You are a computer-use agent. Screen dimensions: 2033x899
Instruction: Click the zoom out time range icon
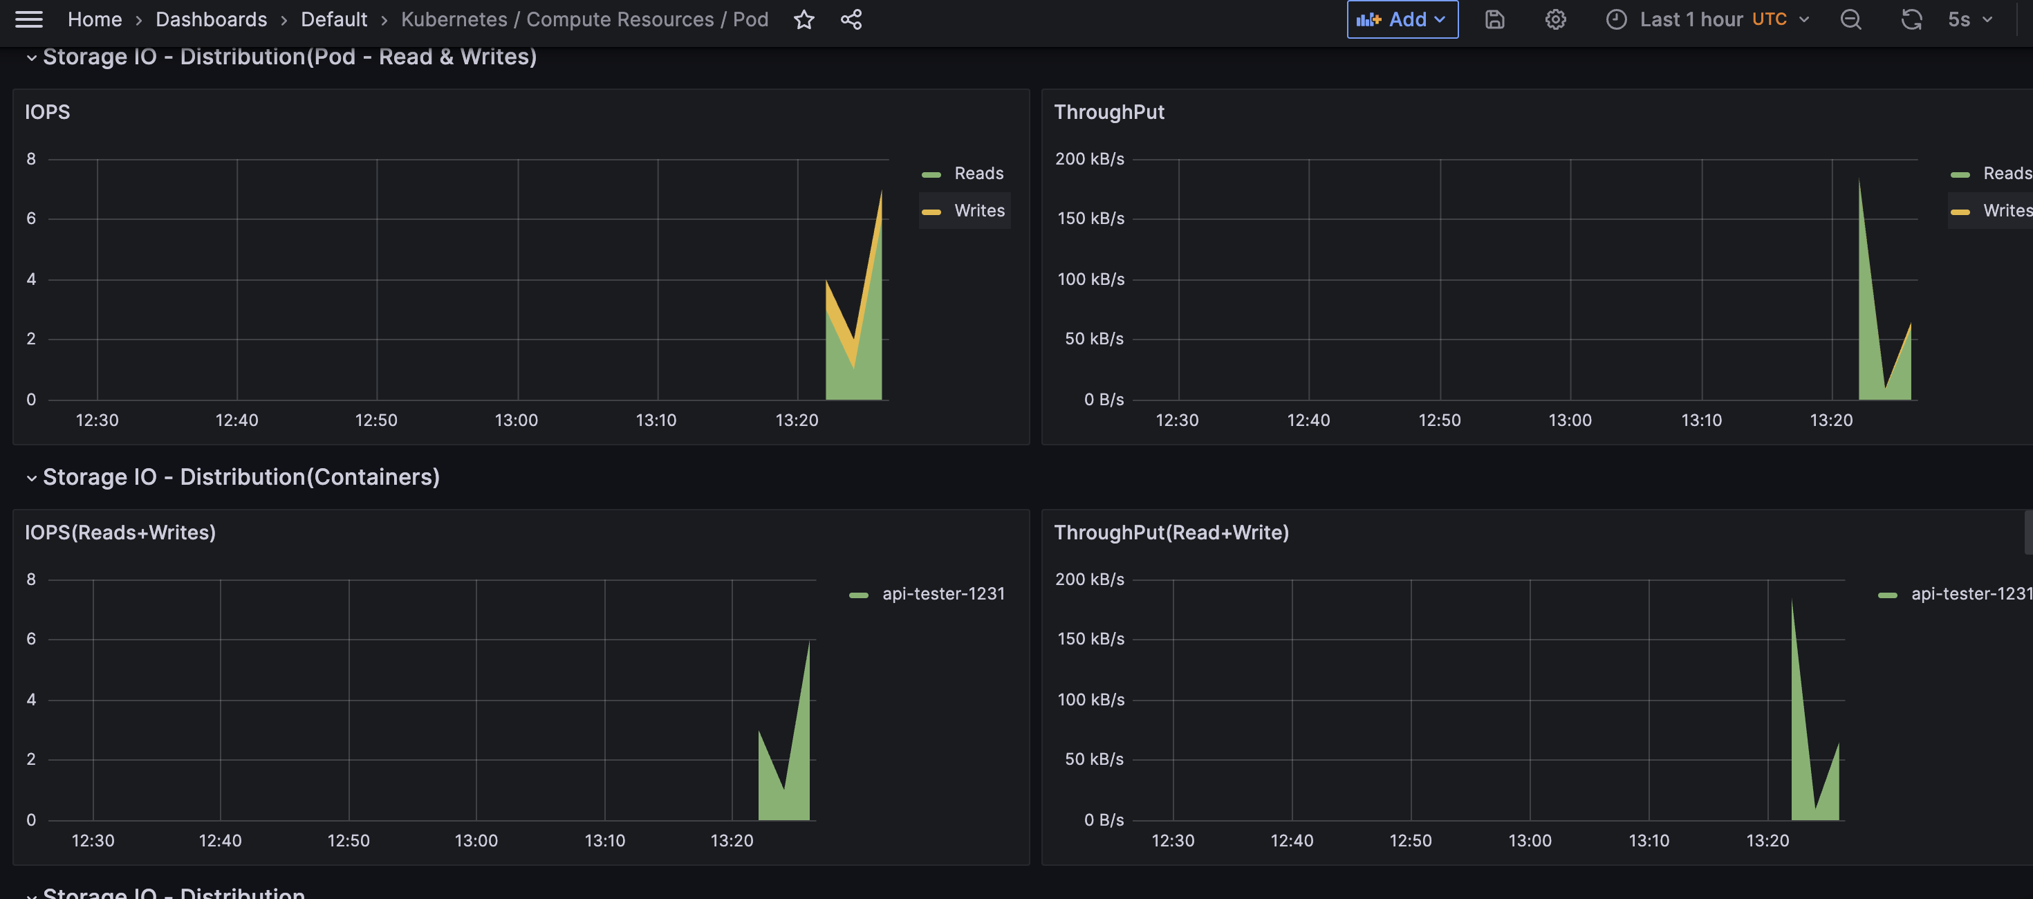1850,19
